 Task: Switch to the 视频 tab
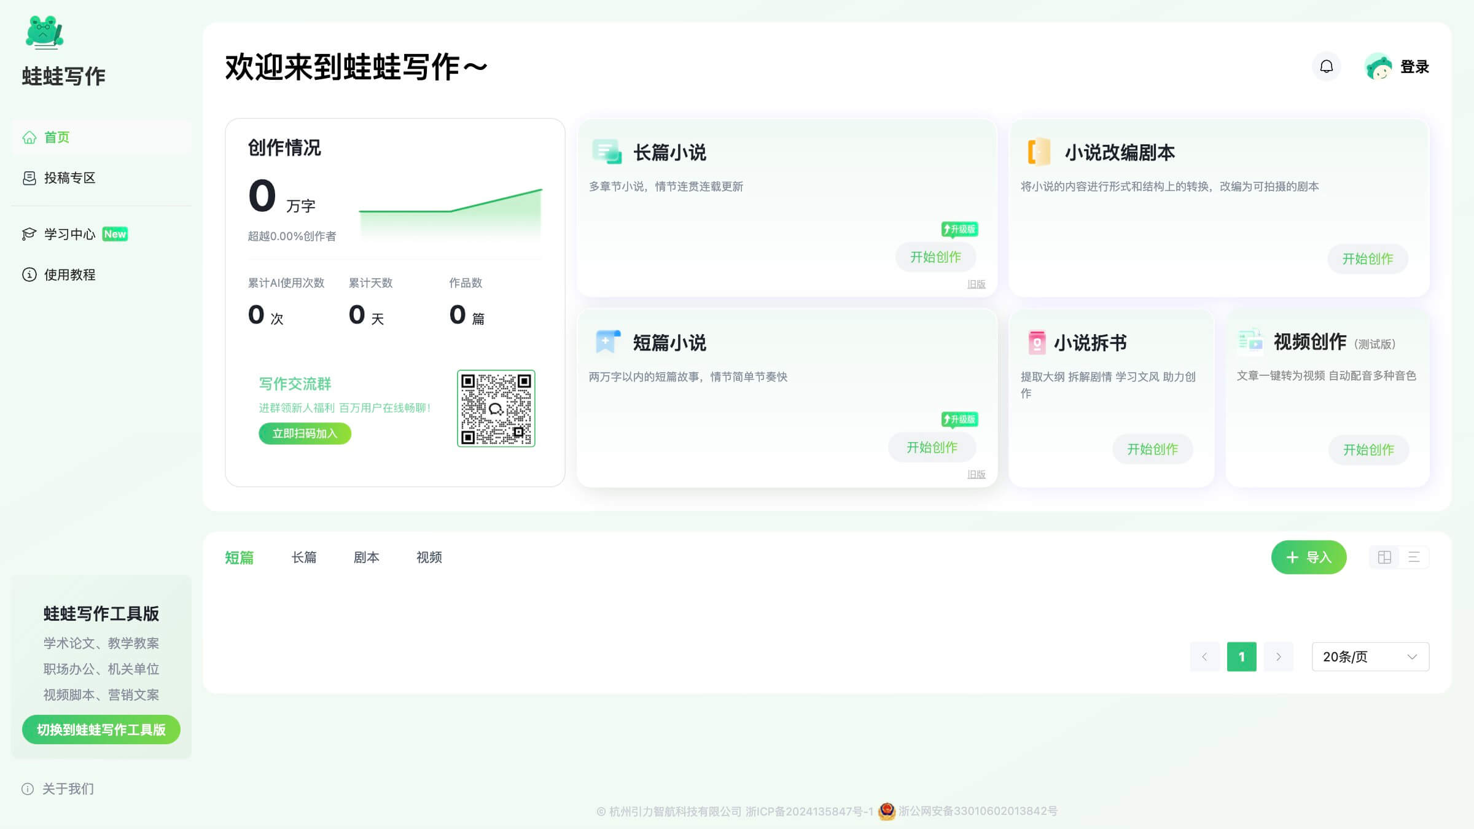click(x=429, y=557)
